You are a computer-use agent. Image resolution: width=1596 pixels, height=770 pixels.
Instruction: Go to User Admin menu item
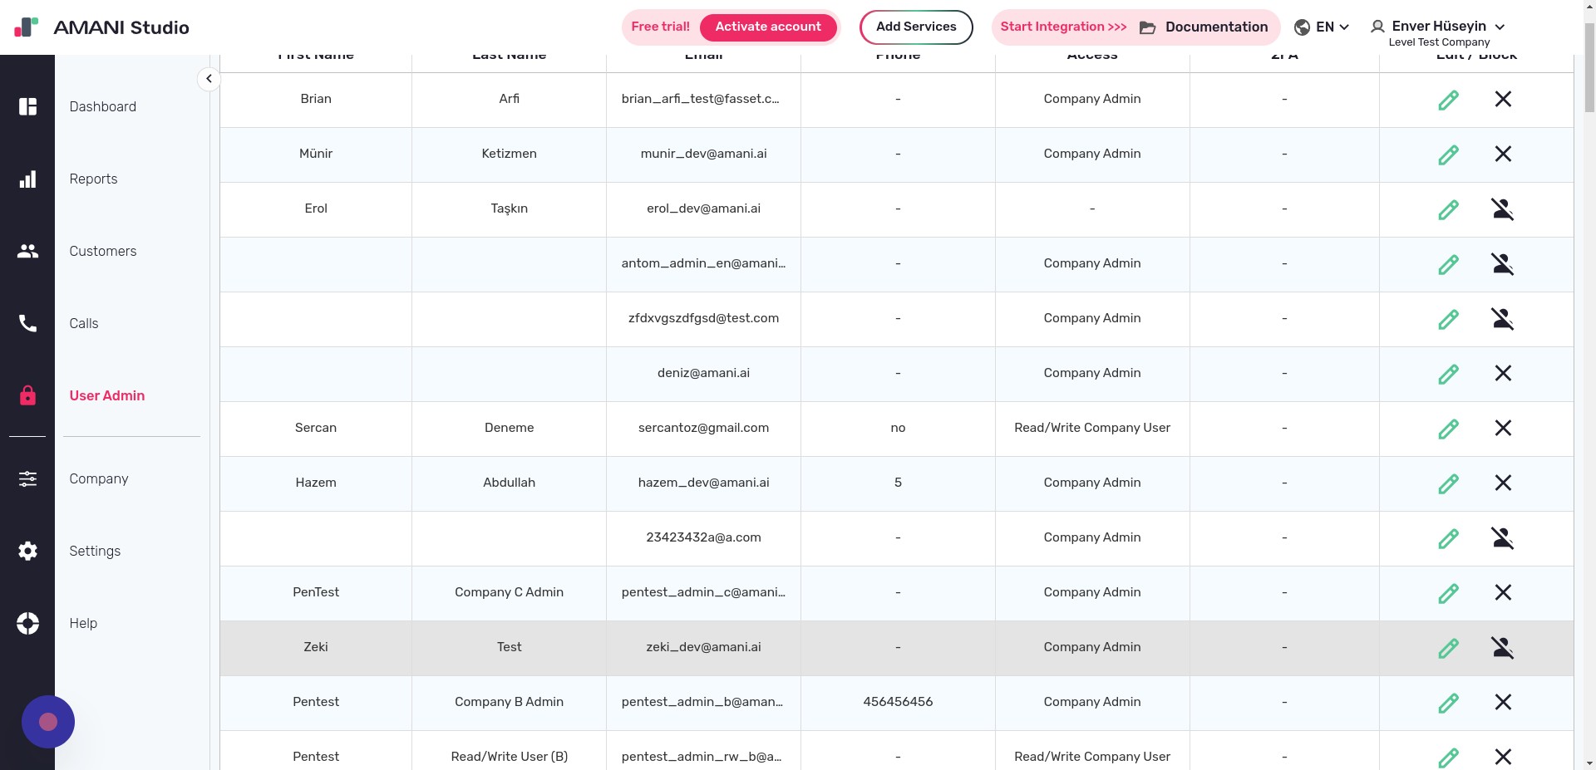point(106,395)
